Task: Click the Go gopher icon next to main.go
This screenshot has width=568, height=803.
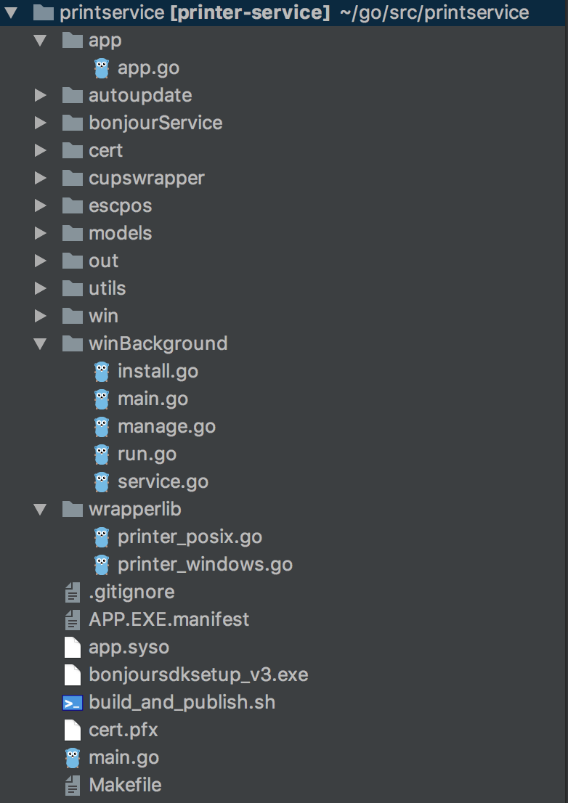Action: 72,757
